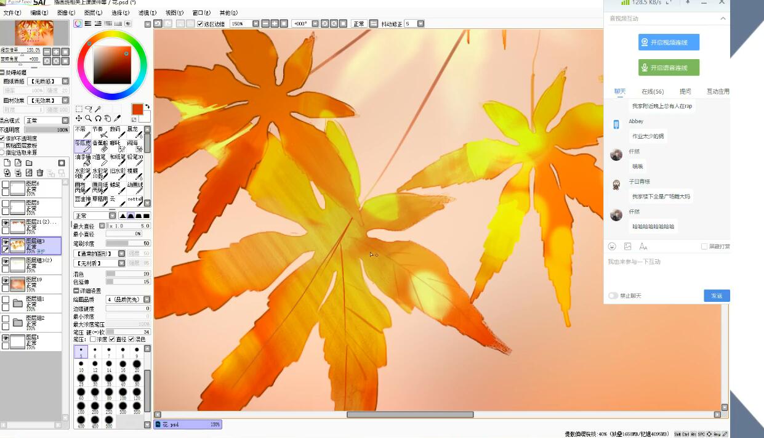Select the hand pan tool

pyautogui.click(x=107, y=118)
